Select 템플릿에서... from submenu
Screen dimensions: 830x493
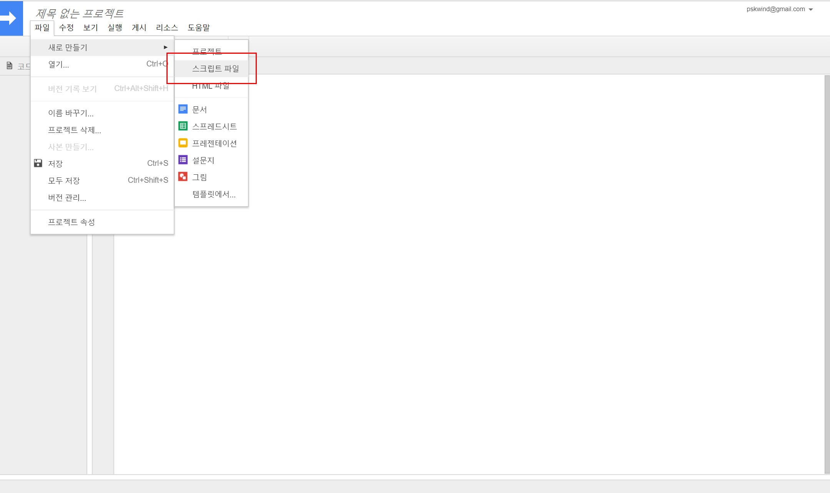[211, 194]
